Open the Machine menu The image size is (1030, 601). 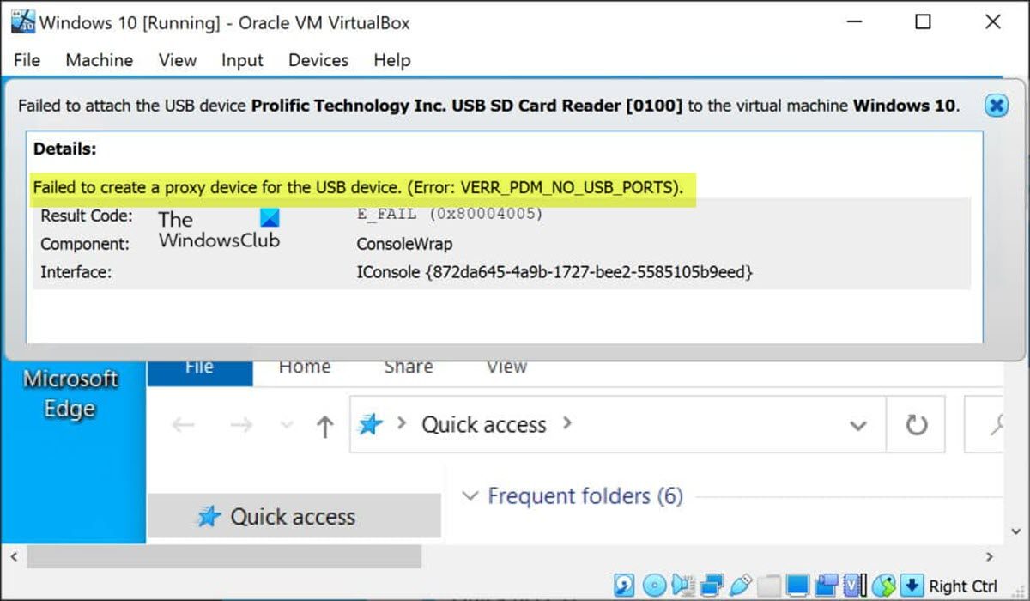tap(100, 60)
